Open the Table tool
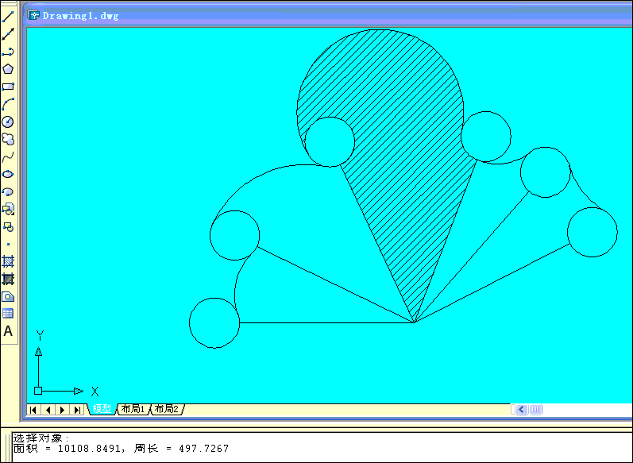This screenshot has height=463, width=633. click(x=8, y=314)
